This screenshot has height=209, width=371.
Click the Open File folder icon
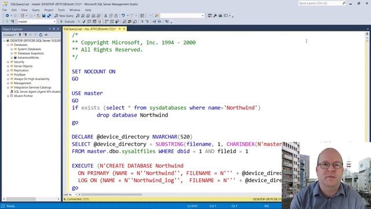tap(38, 16)
